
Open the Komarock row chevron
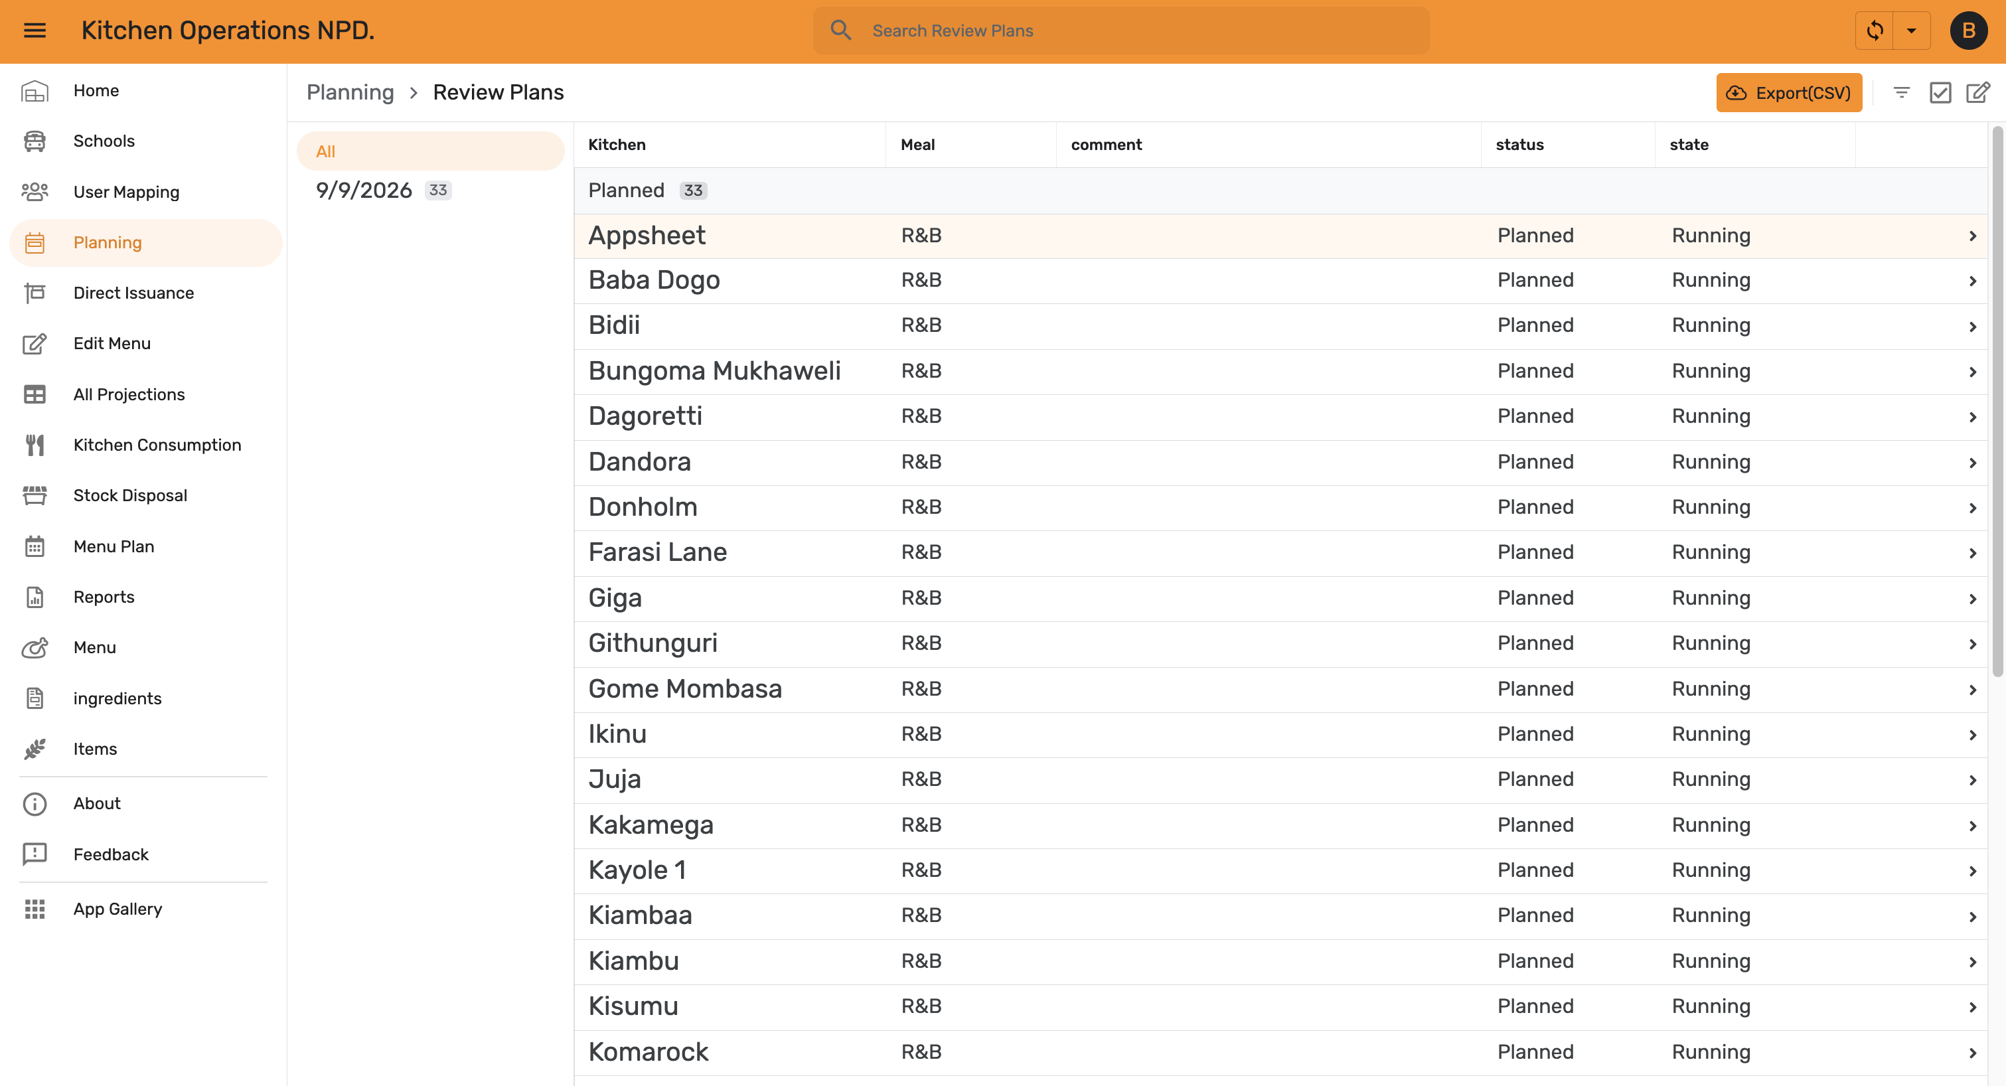click(1973, 1053)
